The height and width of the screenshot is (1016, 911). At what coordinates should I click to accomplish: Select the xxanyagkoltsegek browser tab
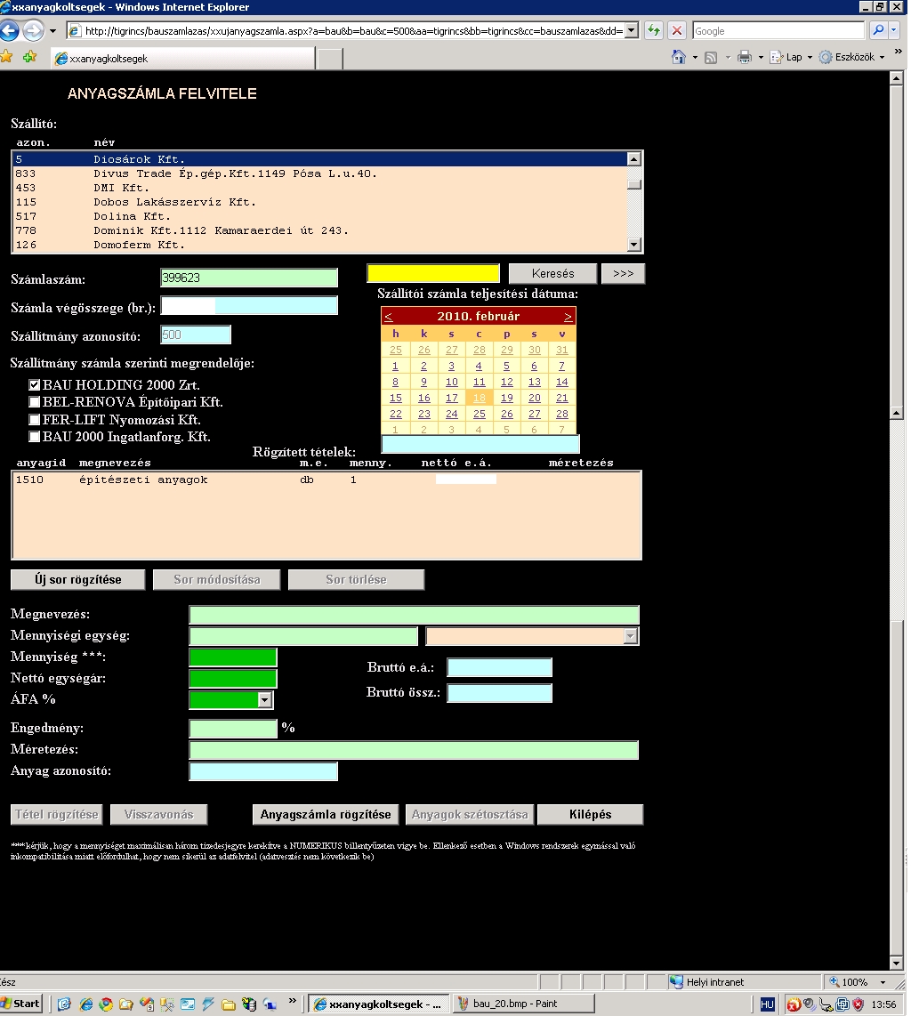[182, 59]
